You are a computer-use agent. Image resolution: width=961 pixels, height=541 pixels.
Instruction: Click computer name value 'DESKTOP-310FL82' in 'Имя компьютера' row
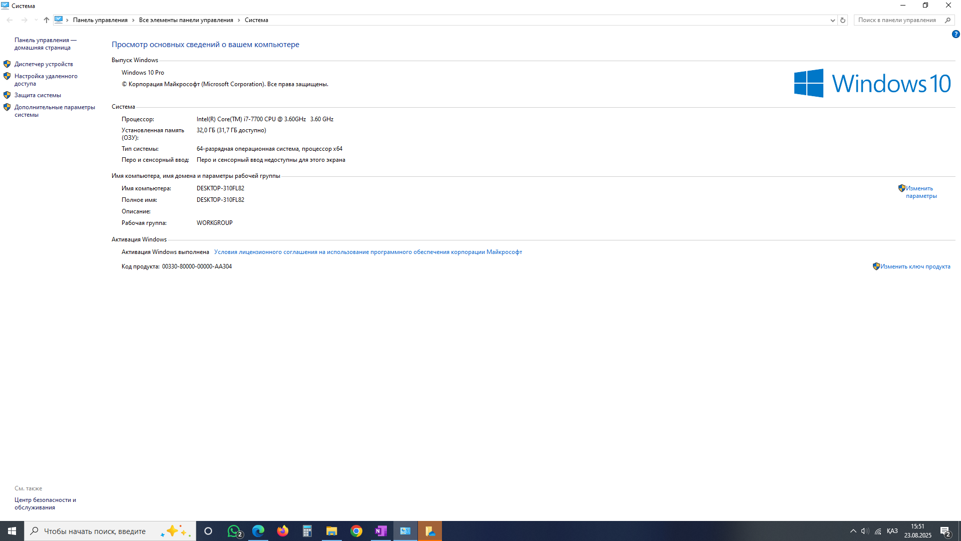click(x=220, y=188)
